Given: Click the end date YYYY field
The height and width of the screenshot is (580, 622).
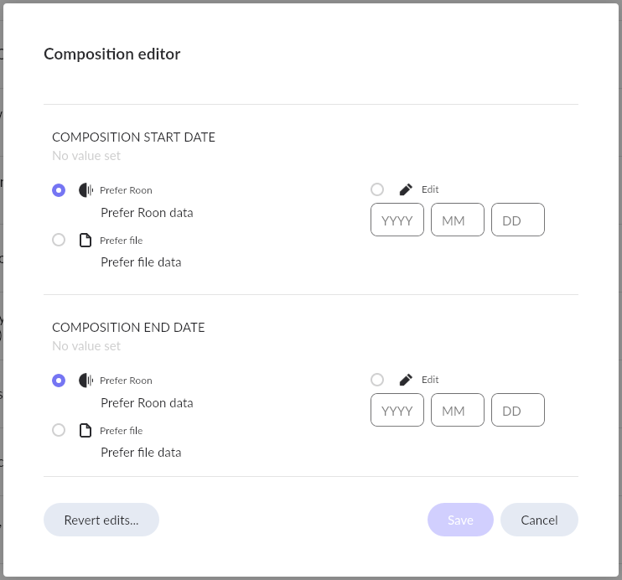Looking at the screenshot, I should 397,411.
